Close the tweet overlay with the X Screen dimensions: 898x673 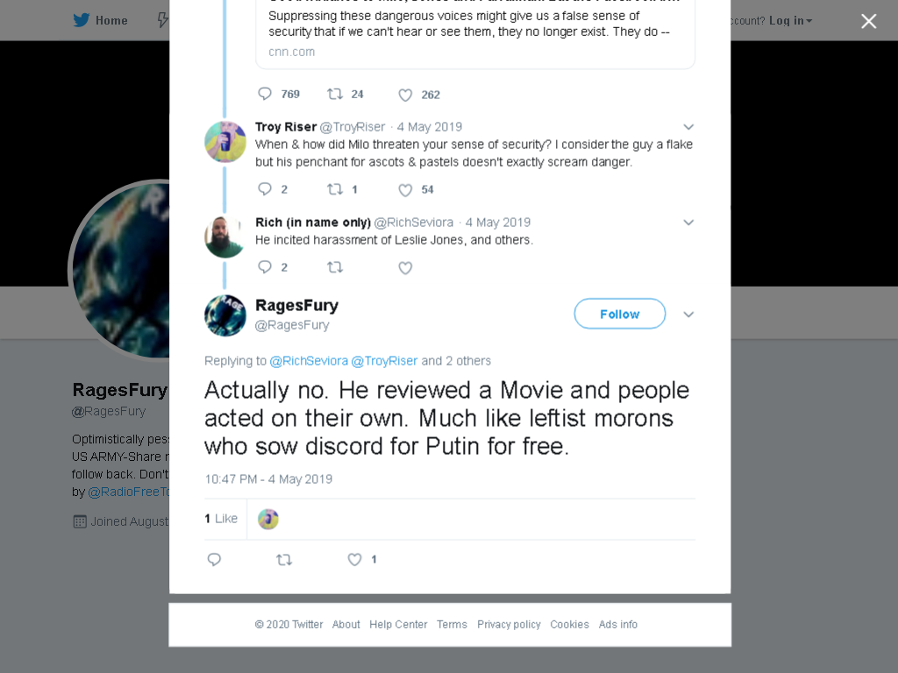[x=869, y=21]
